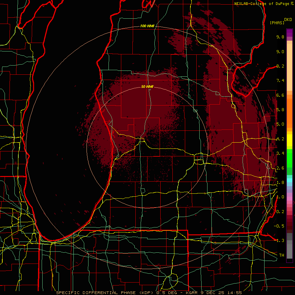Click the 6.6 scale value

click(280, 95)
